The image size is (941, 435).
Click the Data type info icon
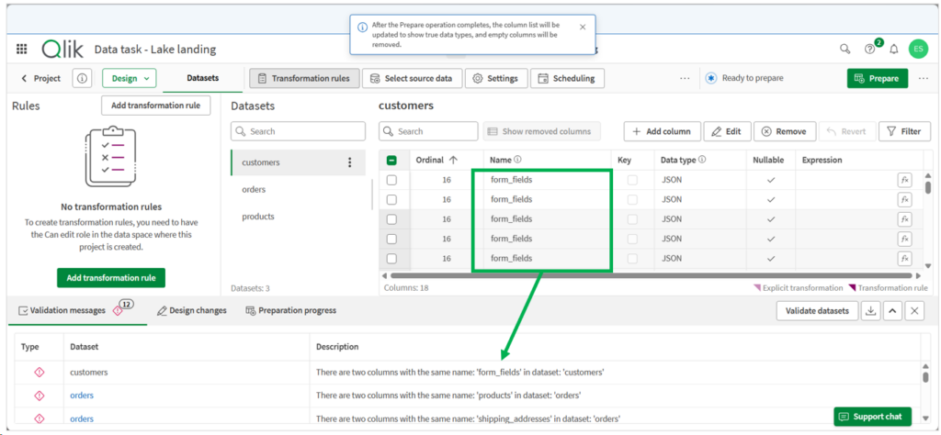(702, 160)
